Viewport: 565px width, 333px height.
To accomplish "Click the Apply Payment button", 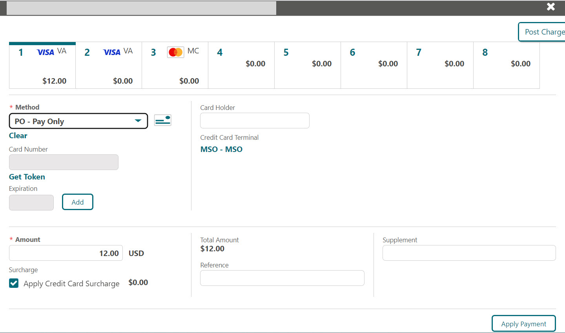I will 523,324.
